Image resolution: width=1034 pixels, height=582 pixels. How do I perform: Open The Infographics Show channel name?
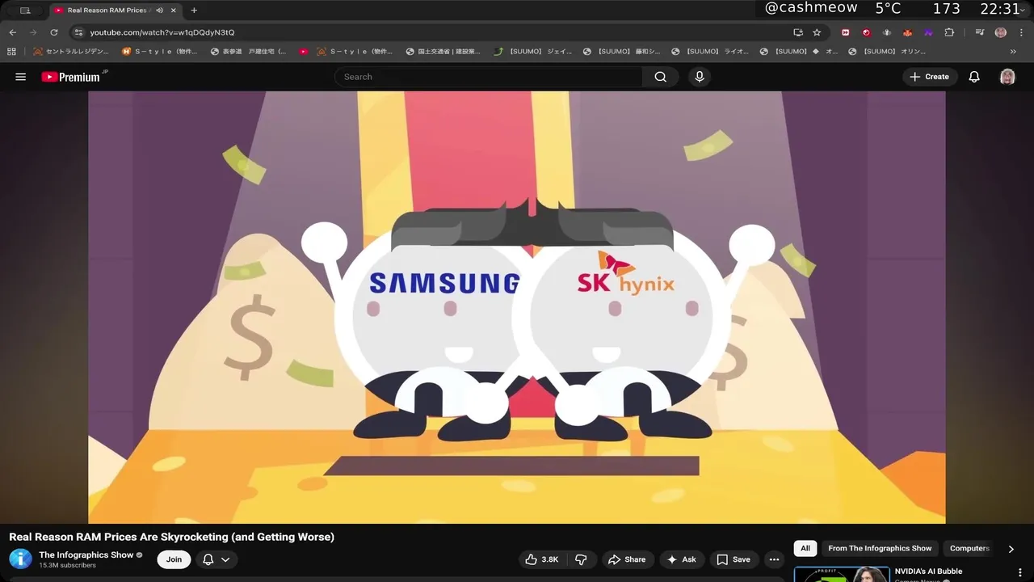click(86, 555)
